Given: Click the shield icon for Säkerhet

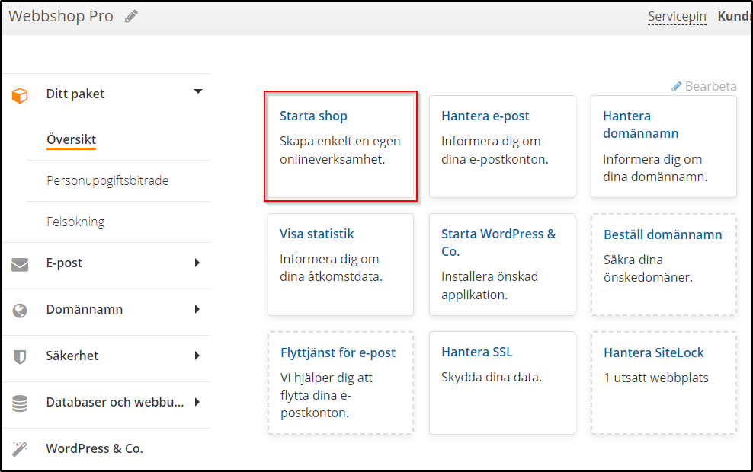Looking at the screenshot, I should pyautogui.click(x=20, y=356).
